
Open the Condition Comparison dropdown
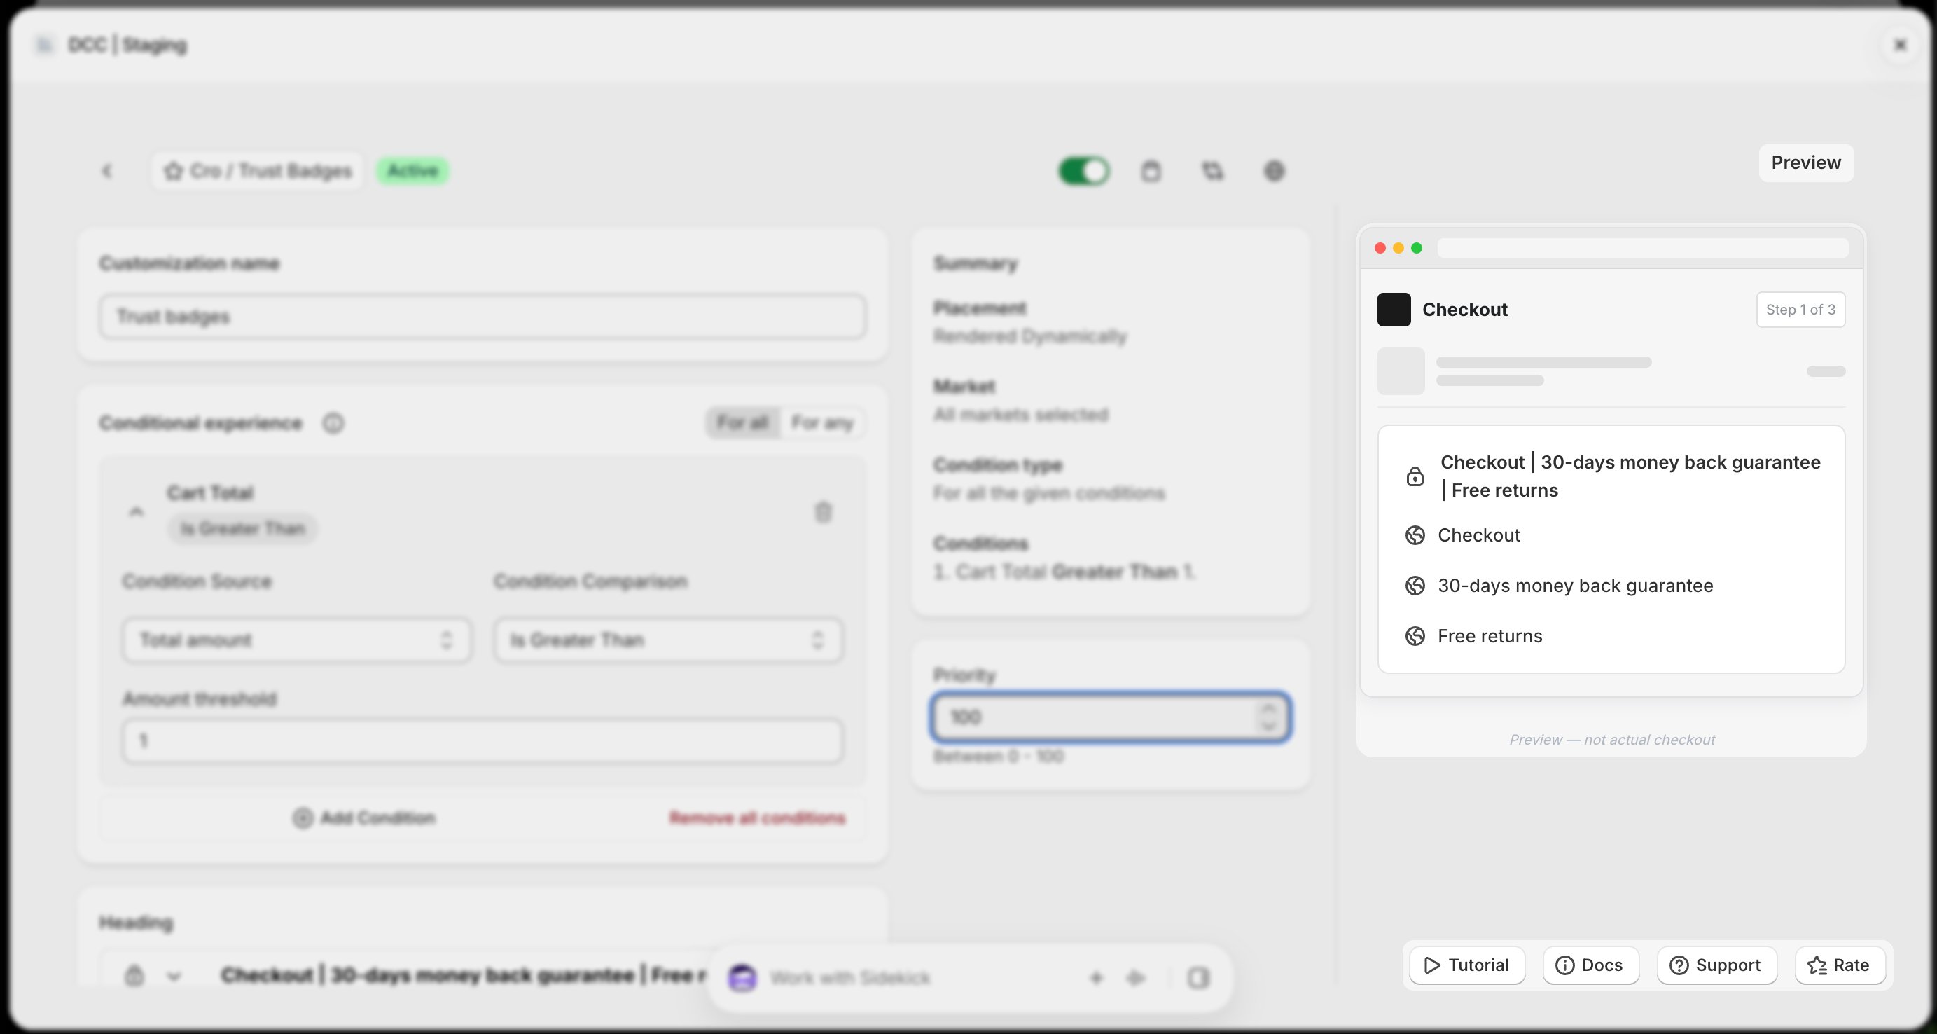(667, 640)
